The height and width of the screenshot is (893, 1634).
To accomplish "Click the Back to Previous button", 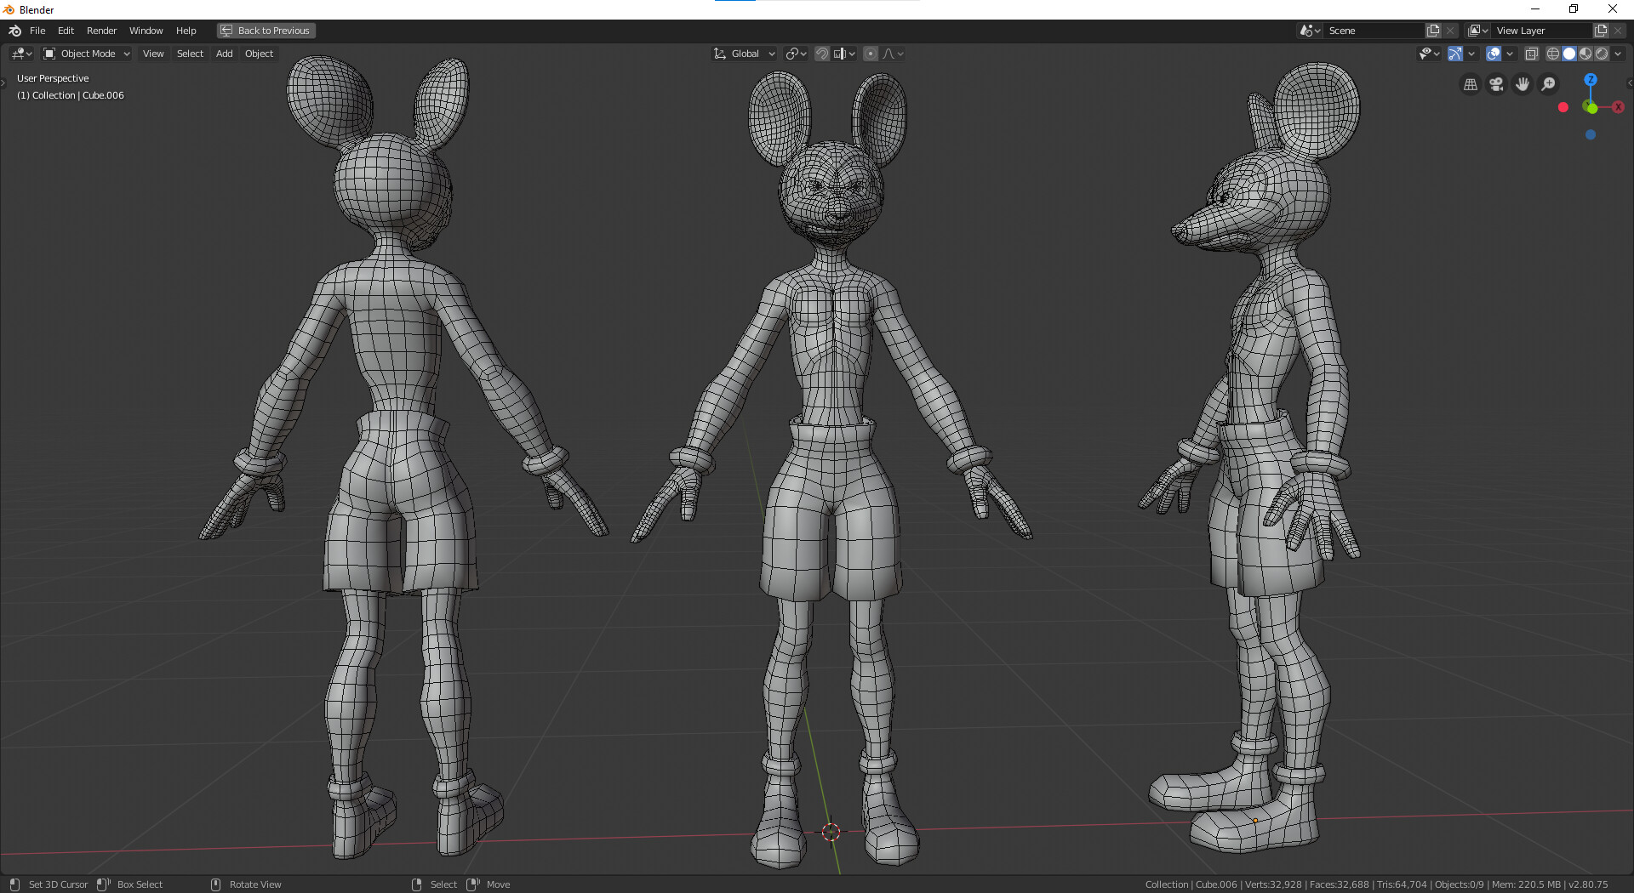I will pyautogui.click(x=266, y=31).
